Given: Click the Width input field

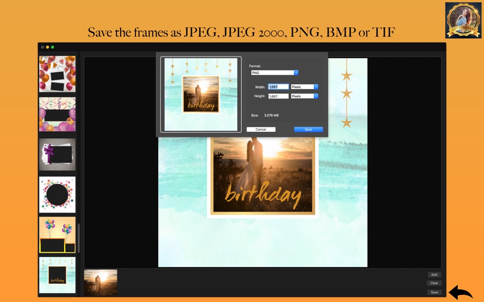Looking at the screenshot, I should [278, 87].
